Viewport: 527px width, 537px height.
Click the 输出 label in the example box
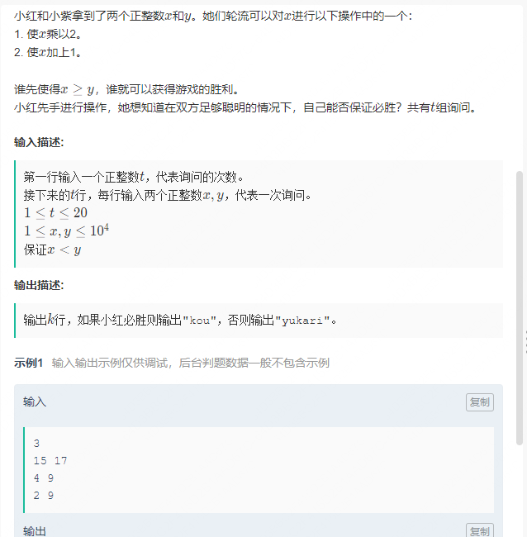click(35, 531)
